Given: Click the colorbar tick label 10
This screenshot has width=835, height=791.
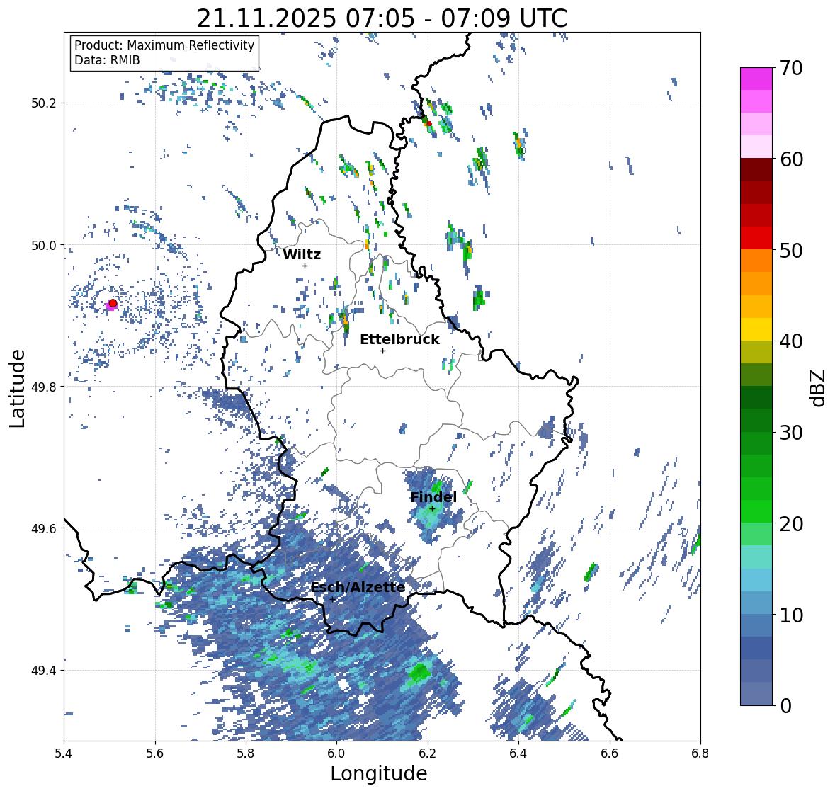Looking at the screenshot, I should click(x=791, y=615).
